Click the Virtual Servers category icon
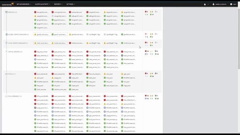The height and width of the screenshot is (135, 240). click(x=6, y=52)
